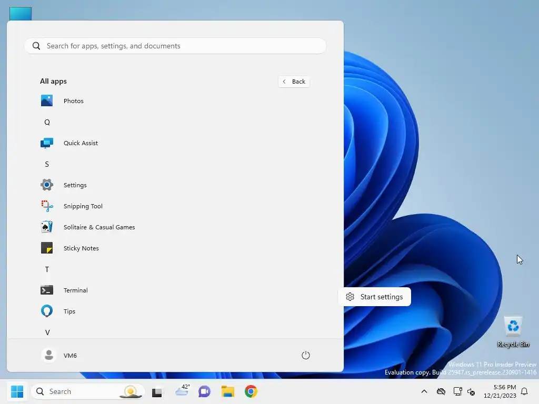Click the thumbnail at the desktop's top-left corner
This screenshot has height=404, width=539.
(21, 14)
